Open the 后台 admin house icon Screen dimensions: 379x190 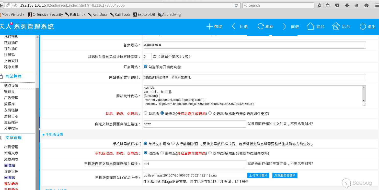[336, 26]
